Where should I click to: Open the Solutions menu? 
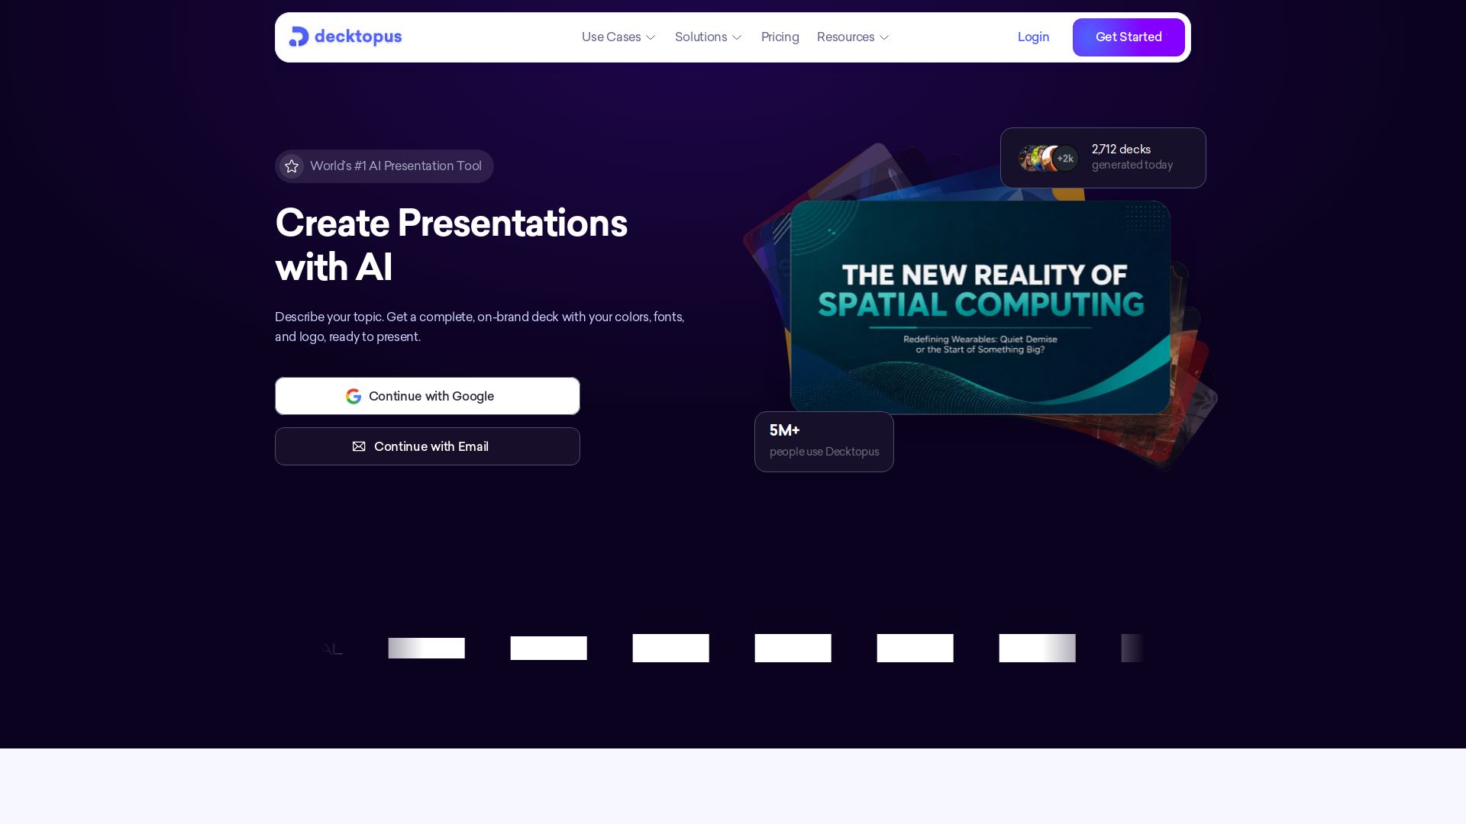pyautogui.click(x=709, y=37)
